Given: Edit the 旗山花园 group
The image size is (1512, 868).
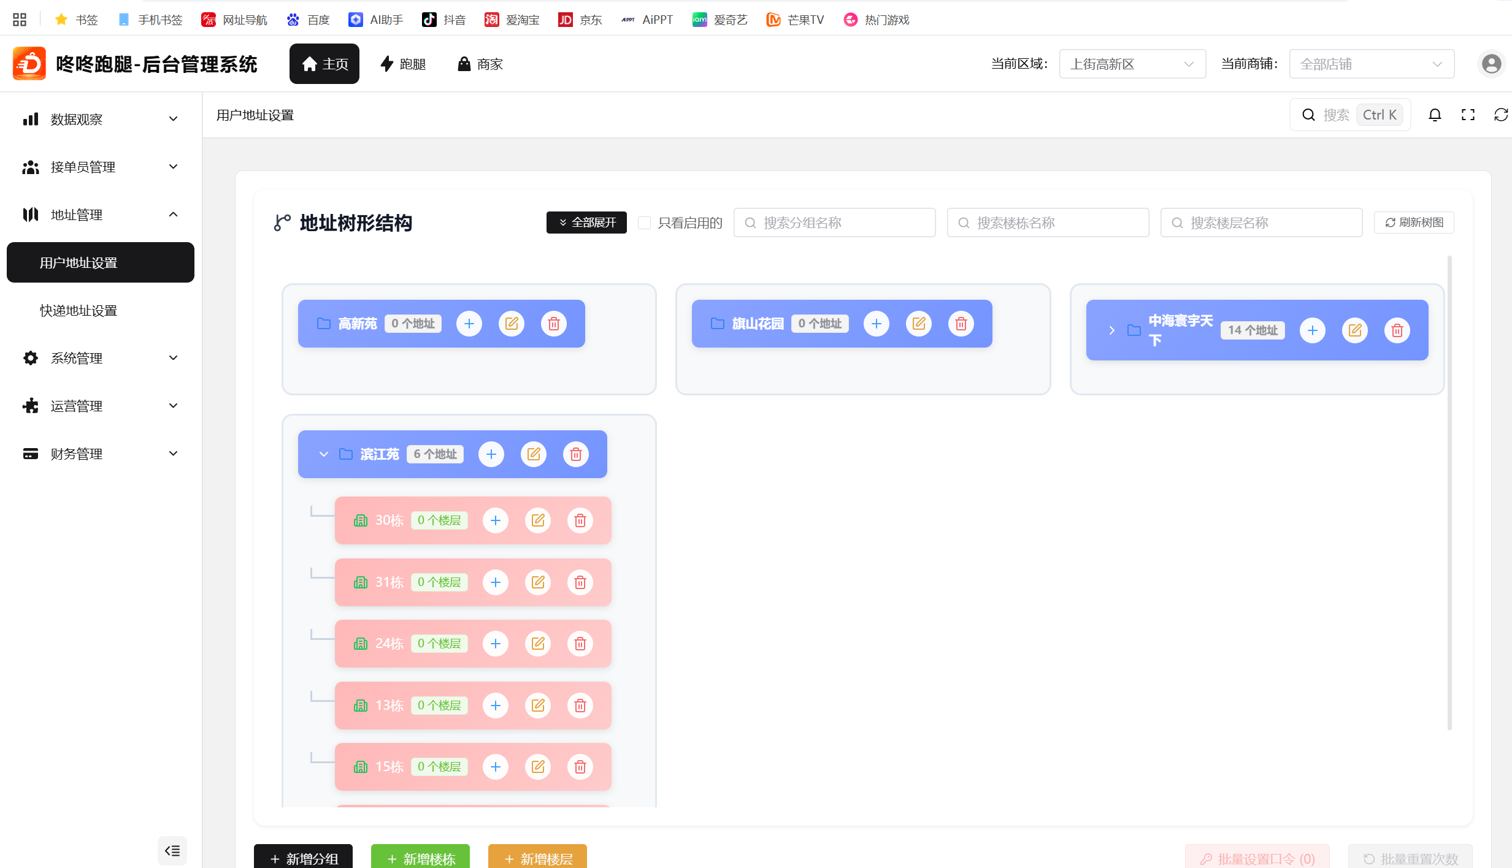Looking at the screenshot, I should pos(919,324).
